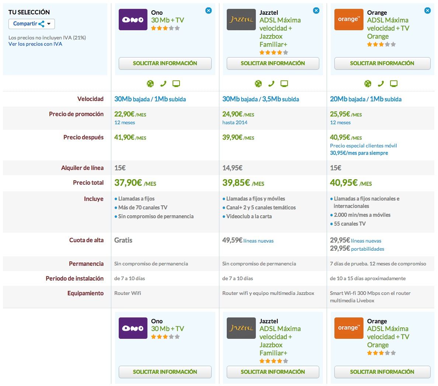The width and height of the screenshot is (438, 386).
Task: Click Ono total price '37,90€ /MES'
Action: pos(135,183)
